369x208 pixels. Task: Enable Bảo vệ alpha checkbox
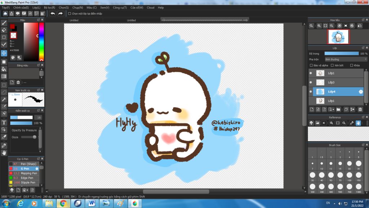pos(311,65)
